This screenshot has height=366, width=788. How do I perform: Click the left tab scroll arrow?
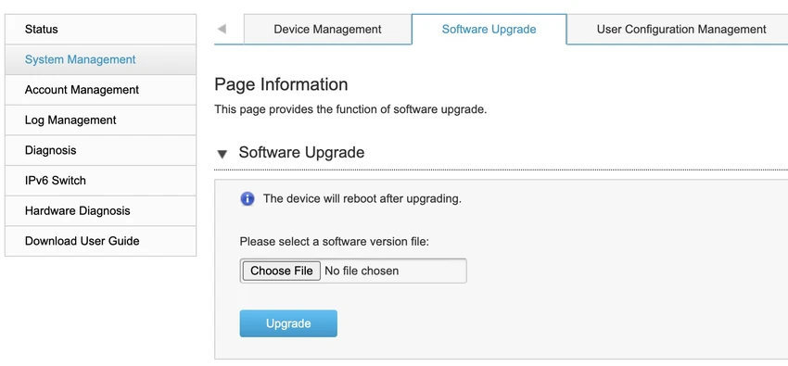222,29
